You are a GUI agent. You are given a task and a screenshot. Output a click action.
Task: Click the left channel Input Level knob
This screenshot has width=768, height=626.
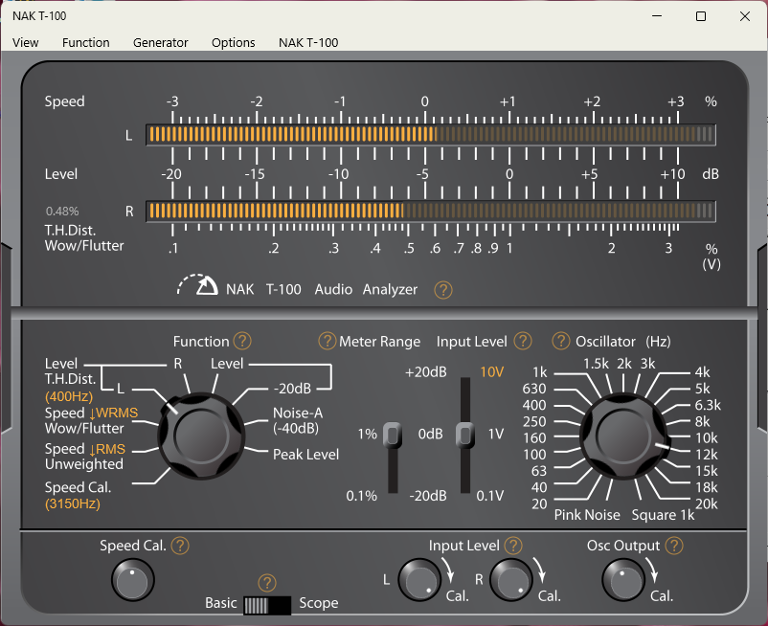[419, 580]
